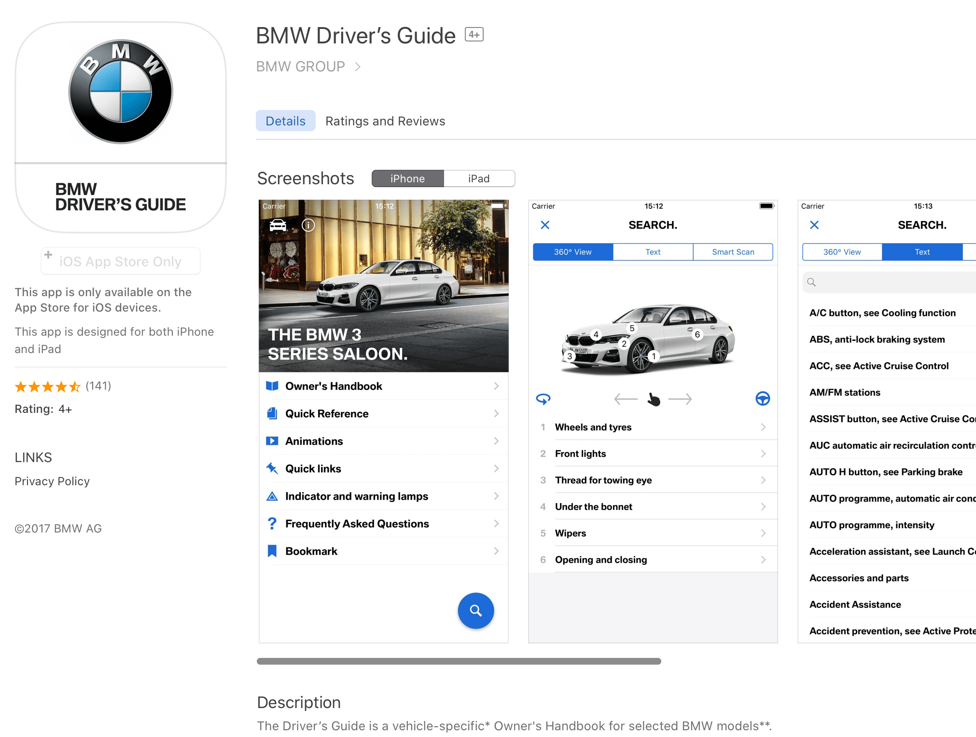Screen dimensions: 976x737
Task: Switch screenshots to iPad
Action: (479, 178)
